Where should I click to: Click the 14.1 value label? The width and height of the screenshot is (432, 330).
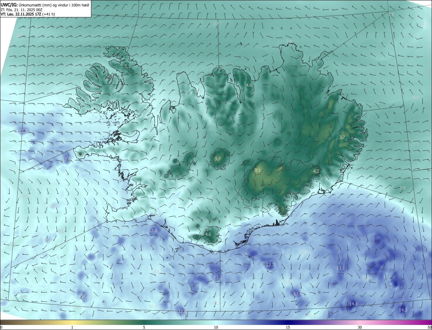click(x=353, y=304)
